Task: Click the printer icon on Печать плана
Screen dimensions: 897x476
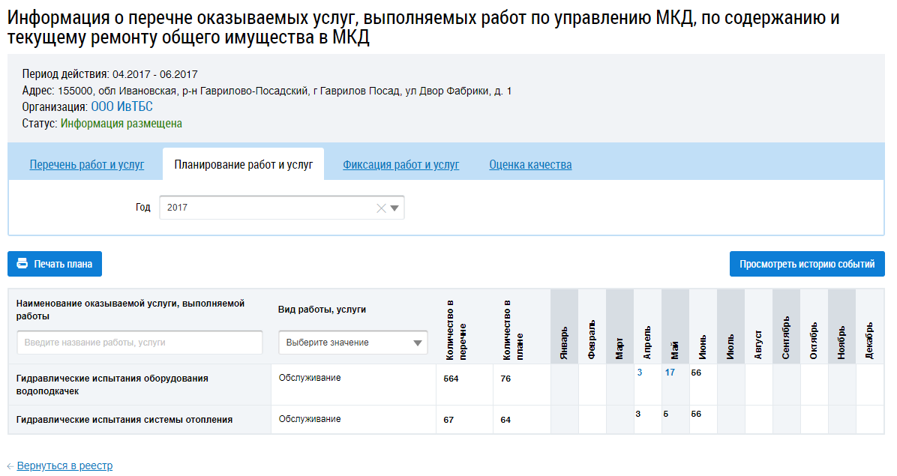Action: [x=22, y=263]
